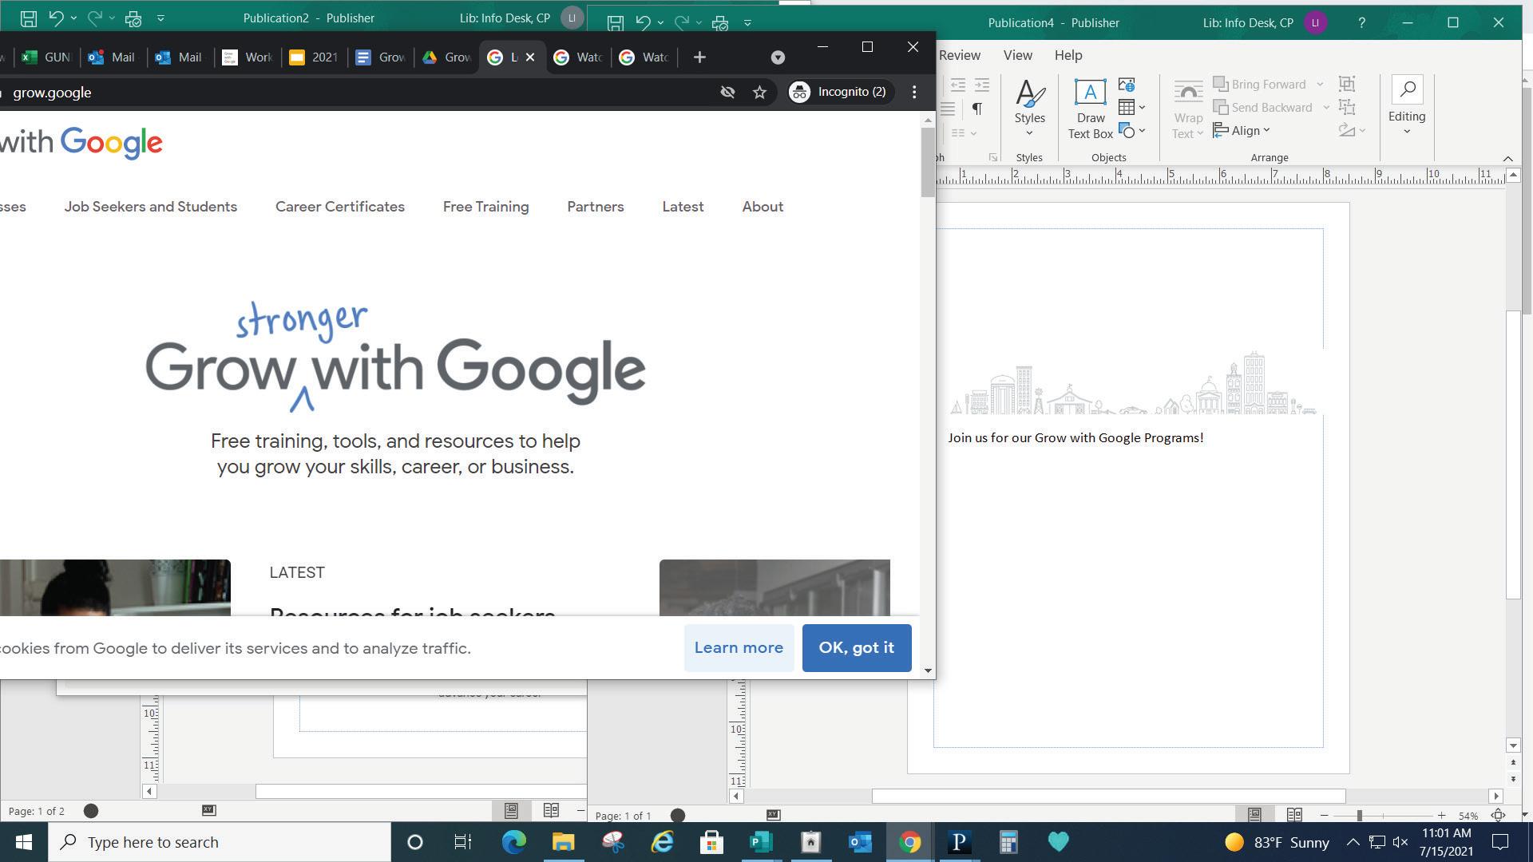The image size is (1533, 862).
Task: Click Increase Indent icon in Publisher ribbon
Action: (x=982, y=85)
